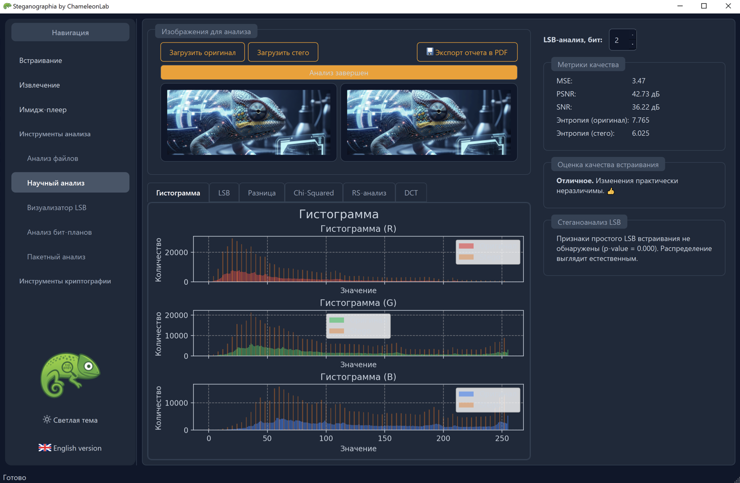Switch to the Chi-Squared tab
The image size is (740, 483).
pyautogui.click(x=313, y=193)
